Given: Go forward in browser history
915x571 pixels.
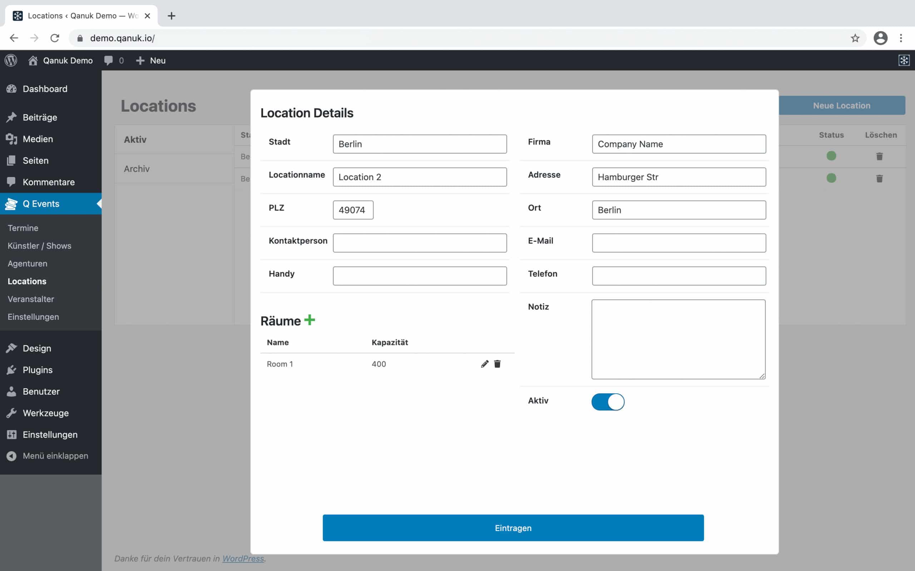Looking at the screenshot, I should pos(34,38).
